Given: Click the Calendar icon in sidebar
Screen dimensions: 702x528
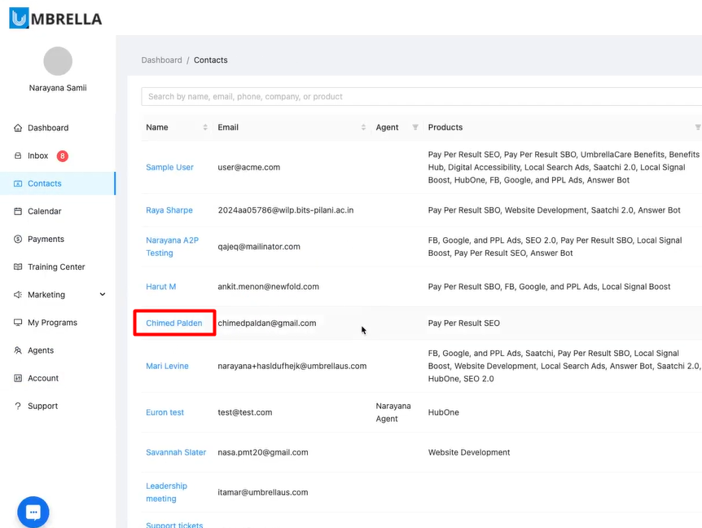Looking at the screenshot, I should tap(18, 211).
